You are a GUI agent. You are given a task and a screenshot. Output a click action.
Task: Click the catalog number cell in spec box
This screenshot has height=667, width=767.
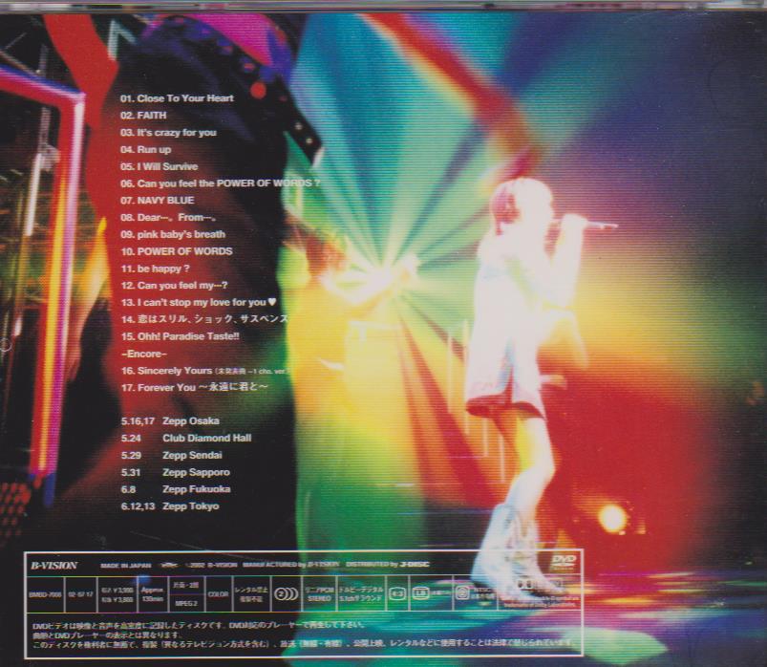[x=45, y=594]
